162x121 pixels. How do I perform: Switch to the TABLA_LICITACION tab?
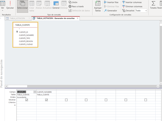pyautogui.click(x=17, y=18)
